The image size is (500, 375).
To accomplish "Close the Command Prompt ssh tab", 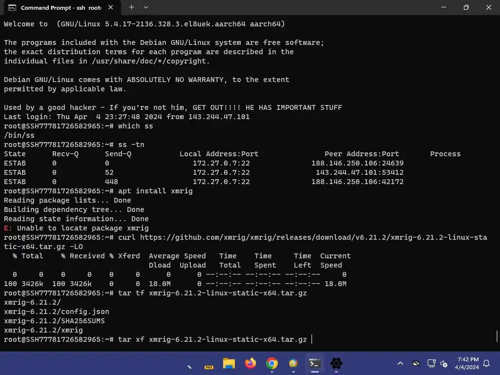I will coord(111,7).
